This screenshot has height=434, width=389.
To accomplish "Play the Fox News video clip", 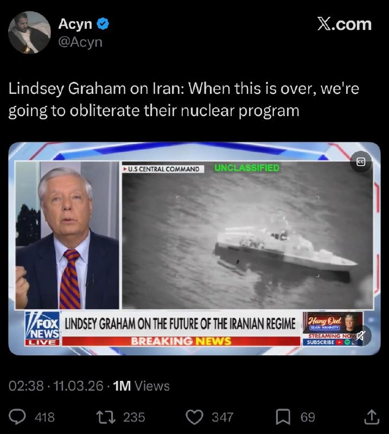I will (194, 248).
